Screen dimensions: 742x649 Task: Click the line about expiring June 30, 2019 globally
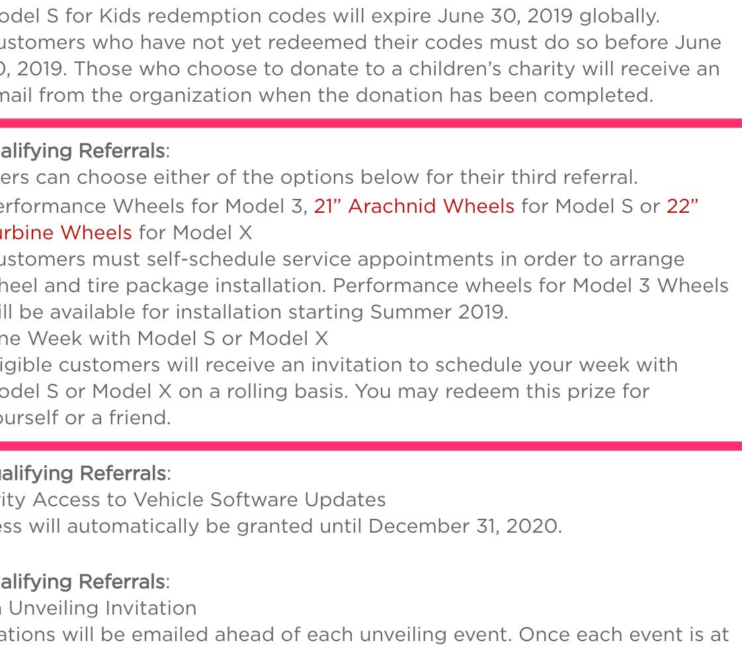[x=330, y=17]
